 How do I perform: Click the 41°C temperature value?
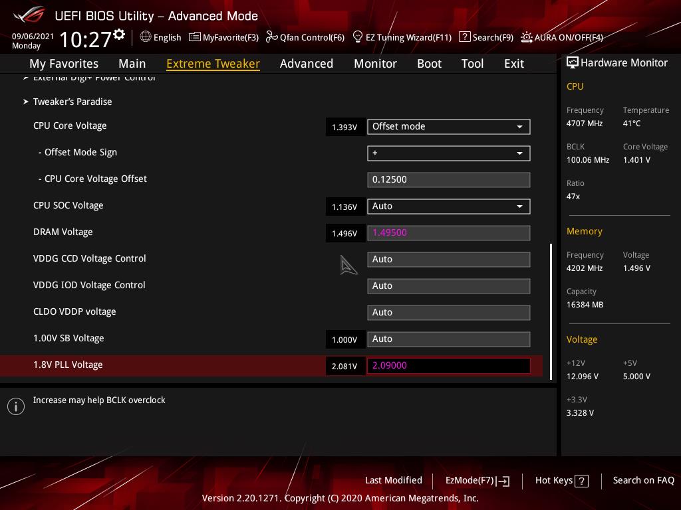632,124
